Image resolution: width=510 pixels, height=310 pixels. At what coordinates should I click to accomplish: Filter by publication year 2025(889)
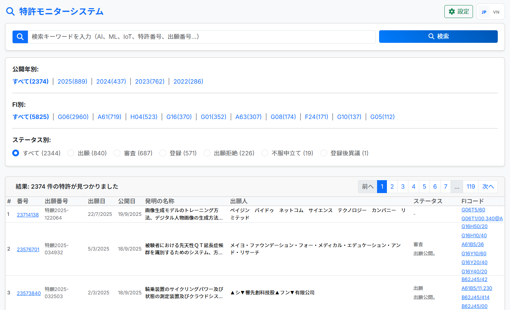(72, 82)
